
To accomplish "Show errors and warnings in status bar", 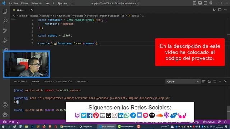I will click(9, 122).
